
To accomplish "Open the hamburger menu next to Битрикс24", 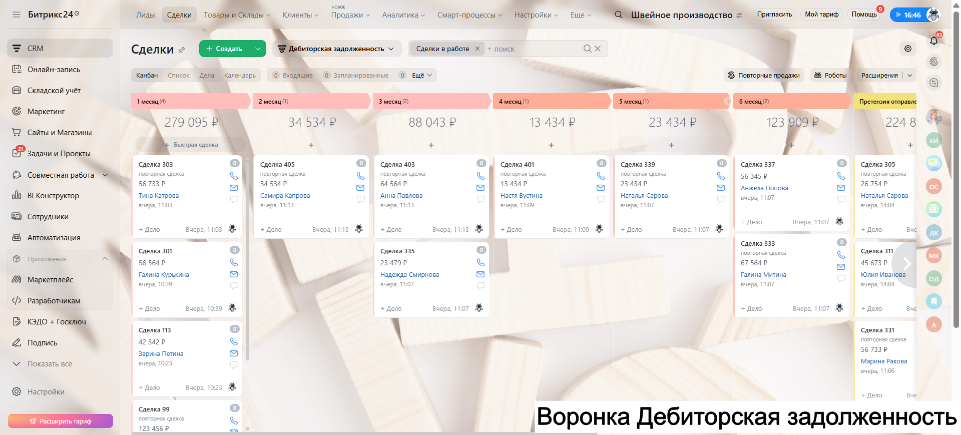I will point(17,15).
